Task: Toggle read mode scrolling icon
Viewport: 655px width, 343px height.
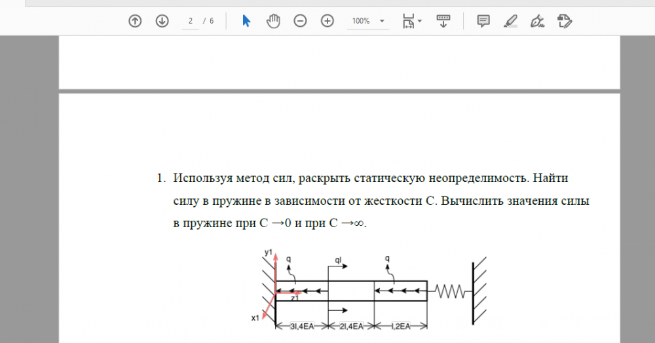Action: coord(443,21)
